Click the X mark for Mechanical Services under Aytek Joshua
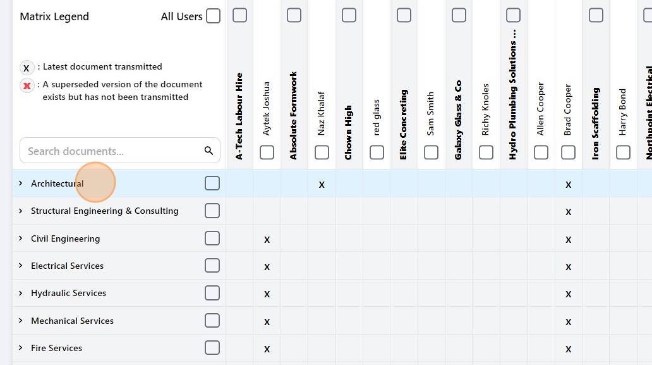The height and width of the screenshot is (365, 652). pos(267,322)
